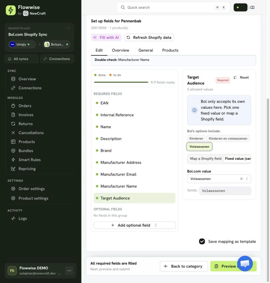Select the Name required field

pos(134,127)
